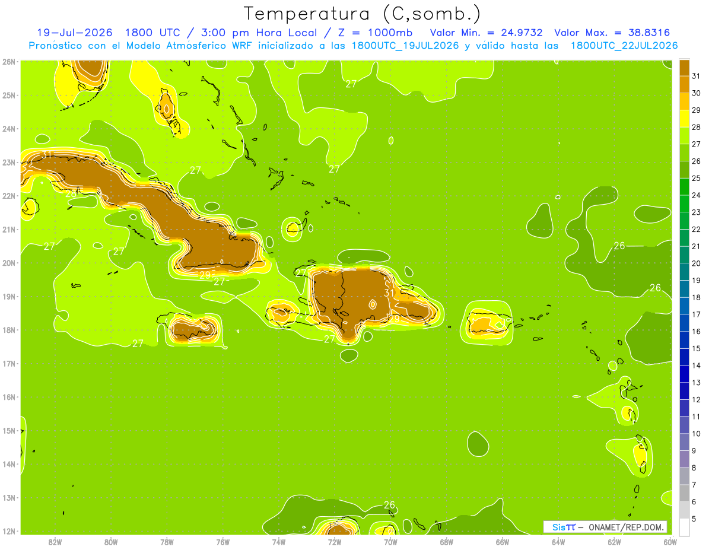Click the 64W longitude axis label

point(558,542)
